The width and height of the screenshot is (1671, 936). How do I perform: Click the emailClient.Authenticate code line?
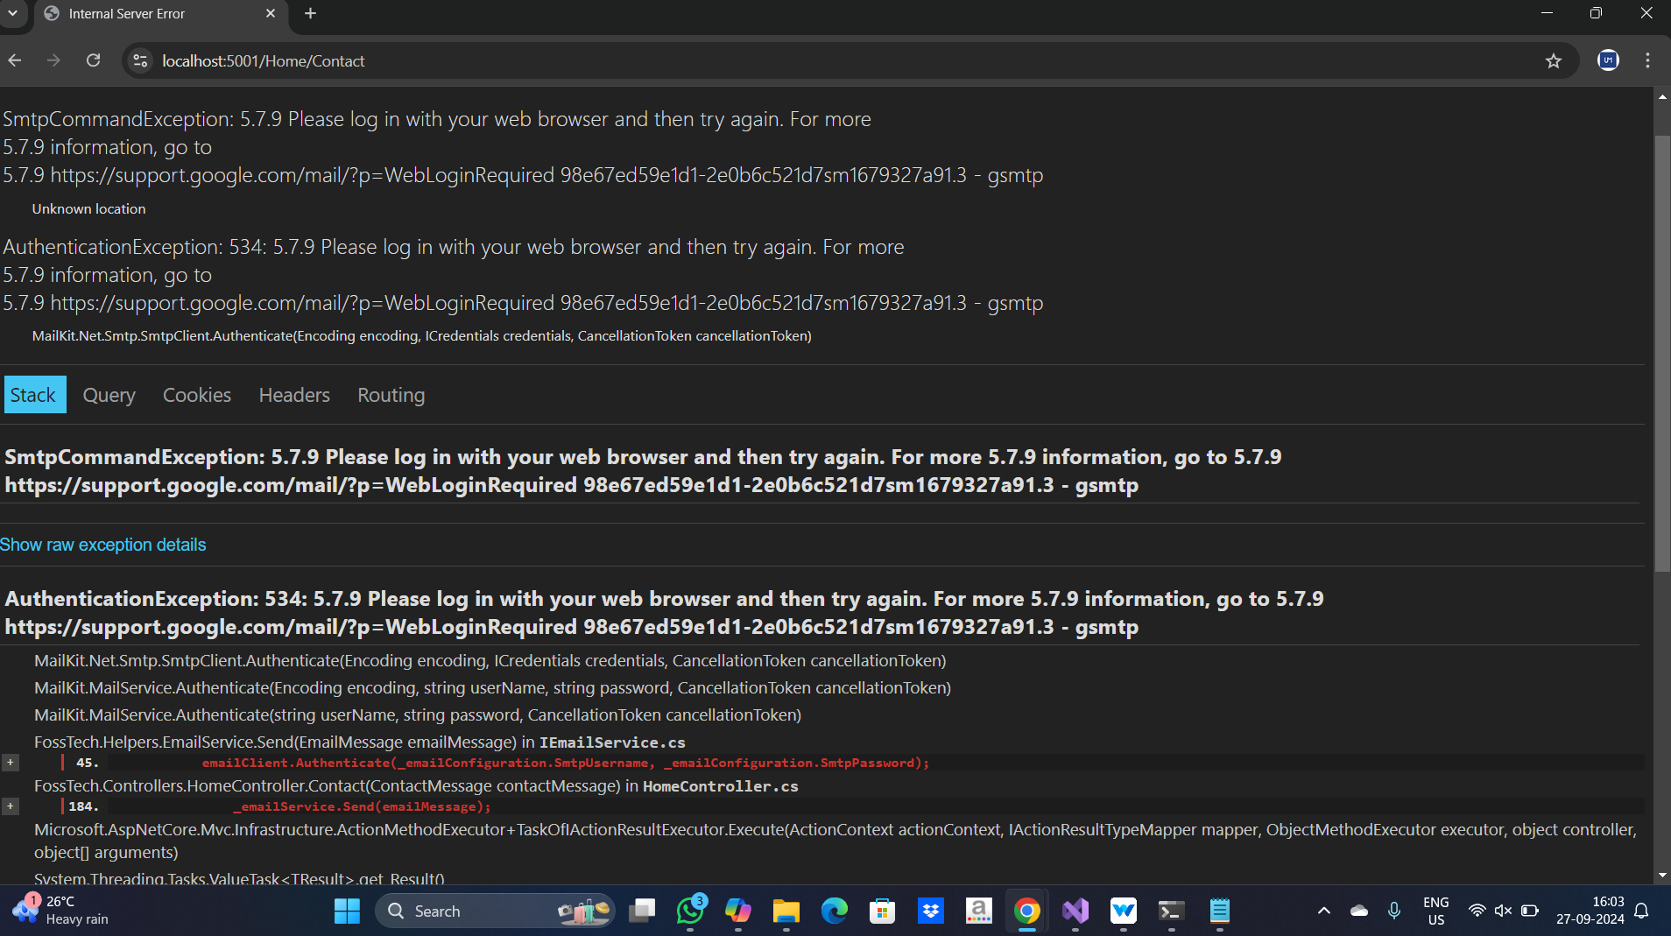[x=565, y=763]
